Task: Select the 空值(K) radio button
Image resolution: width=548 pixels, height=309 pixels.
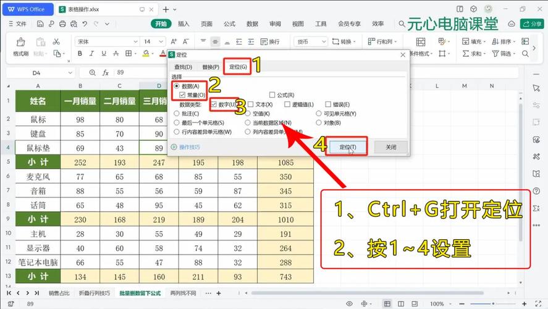Action: [248, 114]
